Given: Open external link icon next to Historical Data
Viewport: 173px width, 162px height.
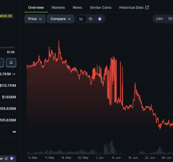Looking at the screenshot, I should (x=147, y=7).
